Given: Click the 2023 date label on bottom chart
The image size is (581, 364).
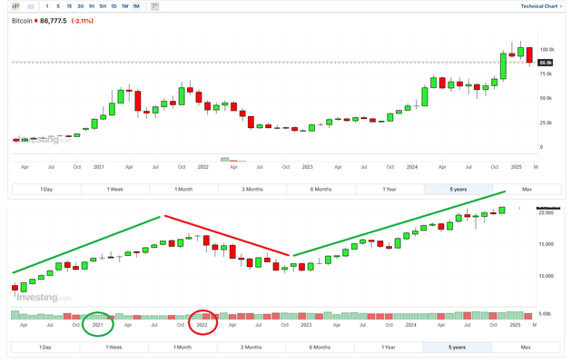Looking at the screenshot, I should click(x=306, y=325).
